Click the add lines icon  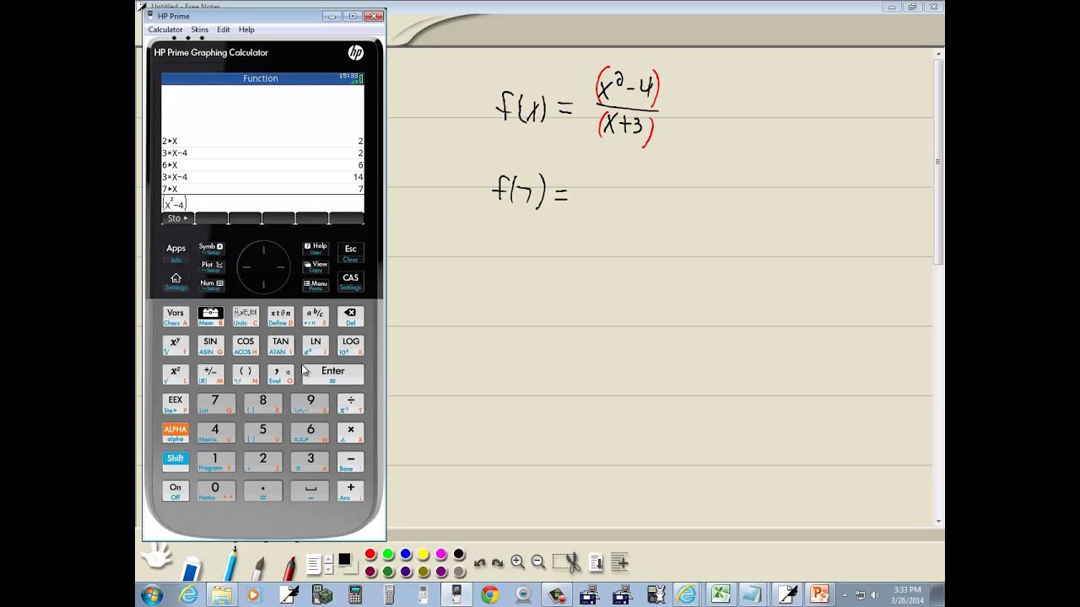(619, 562)
